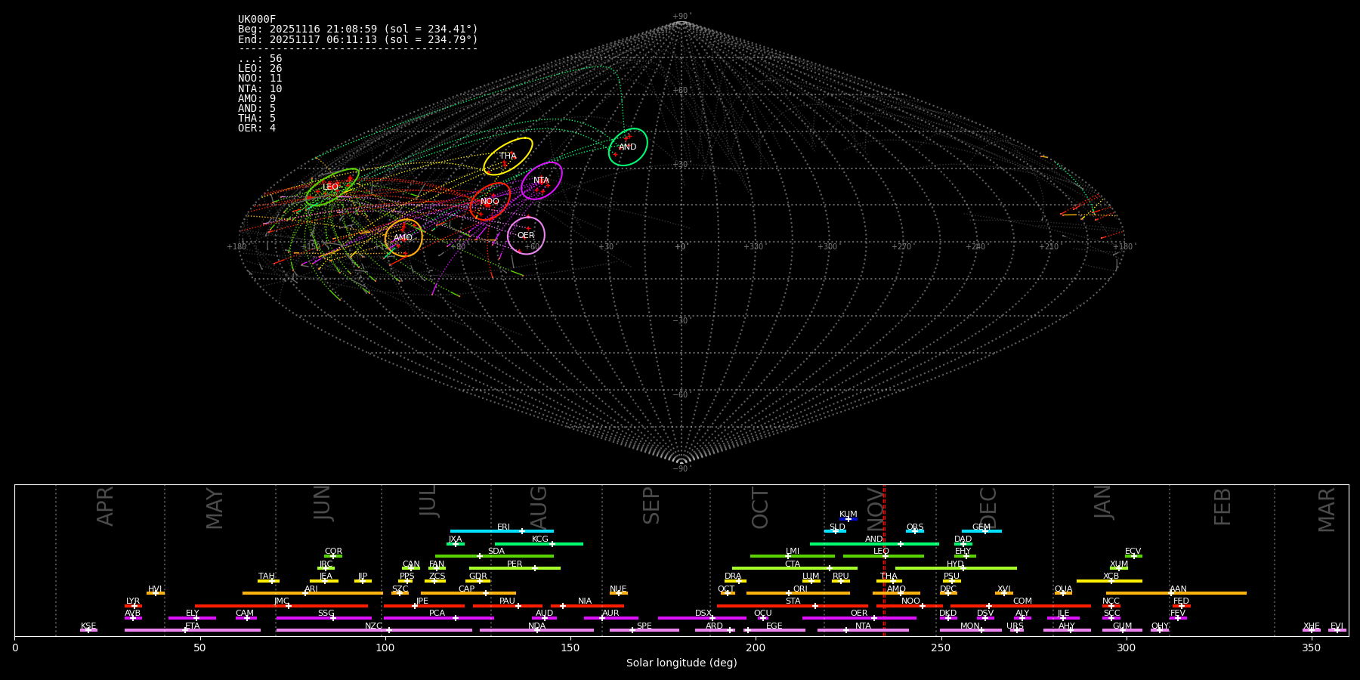The width and height of the screenshot is (1360, 680).
Task: Click the APR month label in the timeline
Action: point(105,506)
